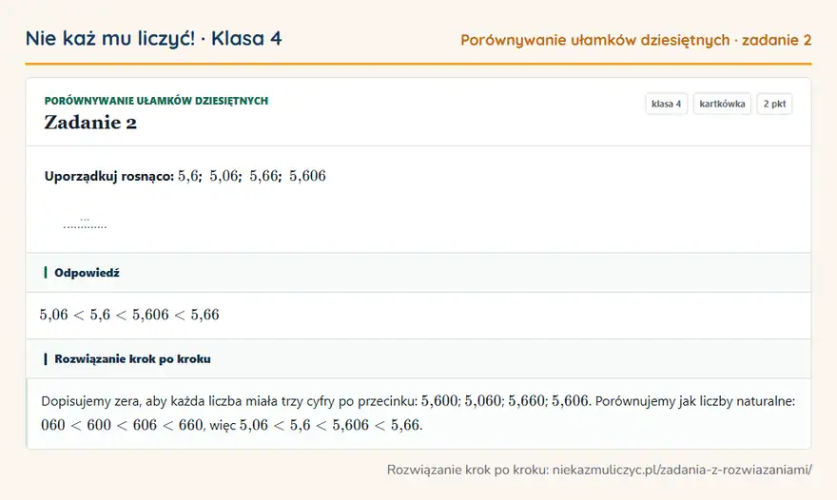Click the explanation starting 'Dopisujemy zera'
Image resolution: width=837 pixels, height=500 pixels.
(x=418, y=413)
